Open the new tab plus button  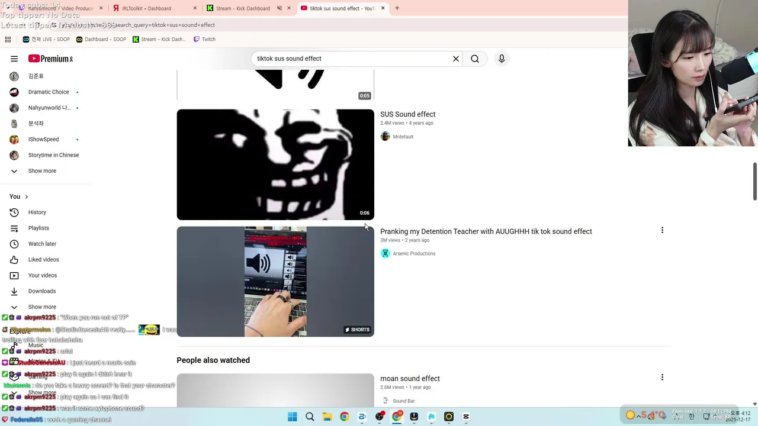point(397,8)
